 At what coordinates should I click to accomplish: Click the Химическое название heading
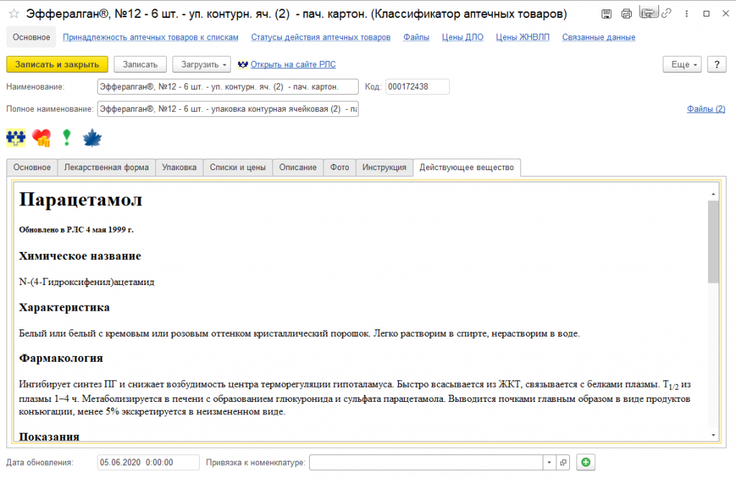pyautogui.click(x=80, y=256)
